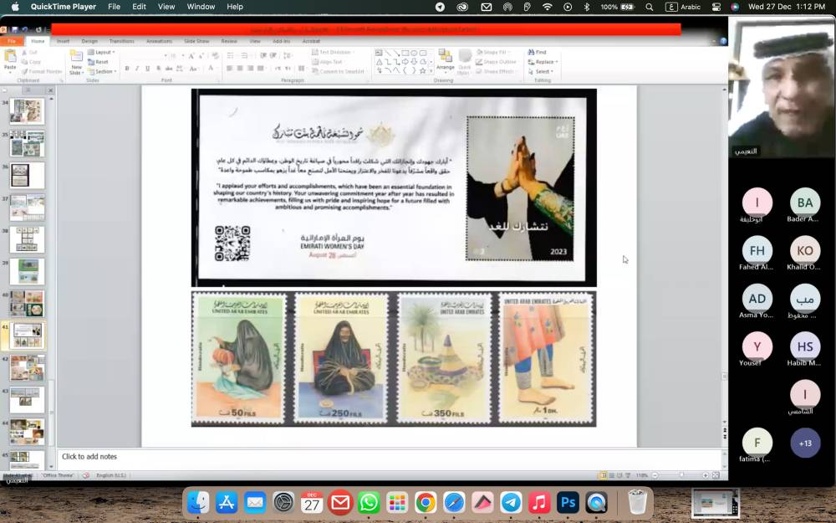Open Telegram from the Dock
Image resolution: width=836 pixels, height=523 pixels.
pos(511,502)
